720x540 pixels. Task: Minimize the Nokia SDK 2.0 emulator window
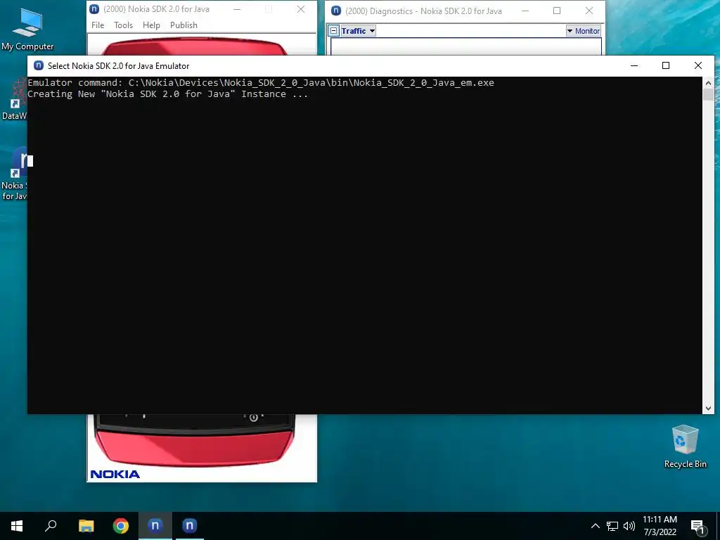[x=237, y=9]
